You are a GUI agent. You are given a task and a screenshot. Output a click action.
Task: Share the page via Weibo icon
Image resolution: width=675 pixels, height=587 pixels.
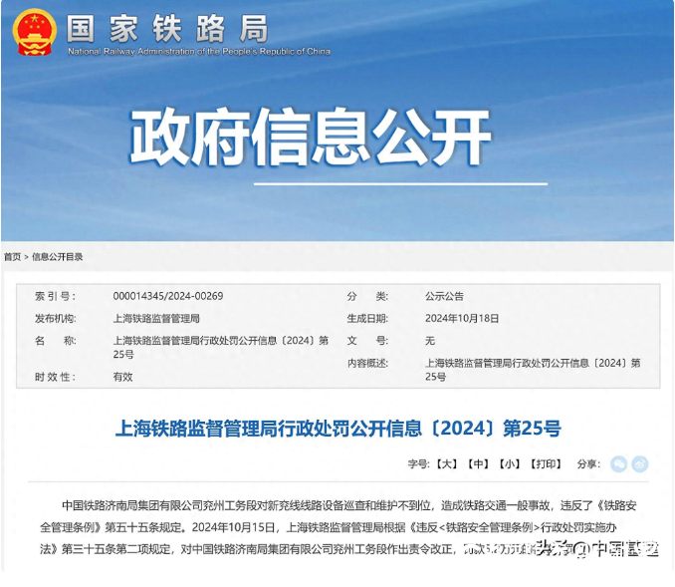640,464
